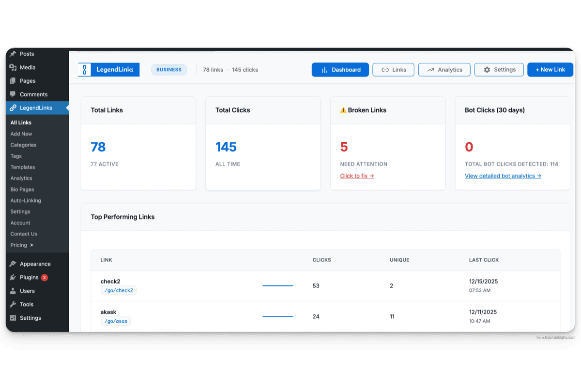Click the + New Link button
This screenshot has width=581, height=387.
click(550, 70)
